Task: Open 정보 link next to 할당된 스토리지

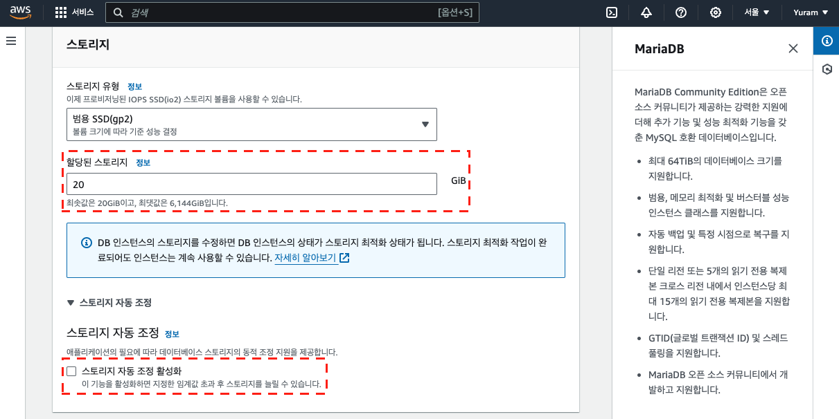Action: pos(143,162)
